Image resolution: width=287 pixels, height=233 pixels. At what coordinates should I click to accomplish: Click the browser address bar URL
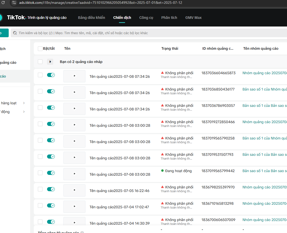click(x=101, y=3)
